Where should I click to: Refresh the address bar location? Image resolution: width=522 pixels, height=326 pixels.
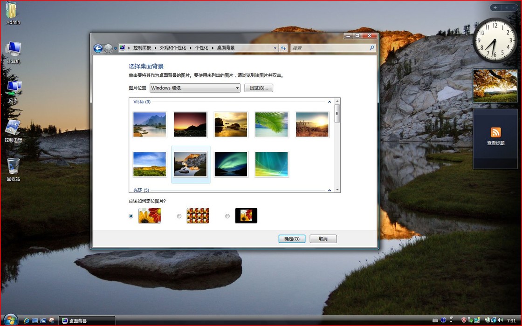283,48
